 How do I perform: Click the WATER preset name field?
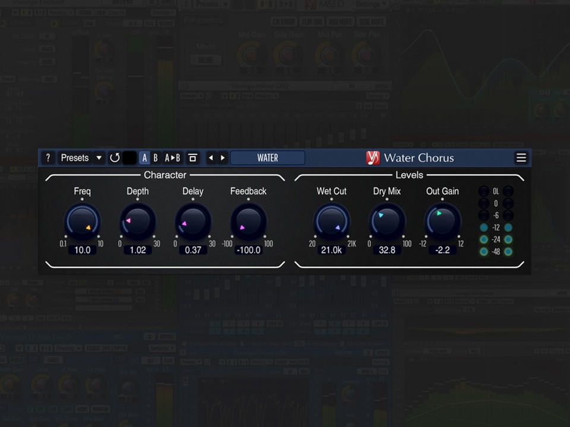[x=268, y=158]
